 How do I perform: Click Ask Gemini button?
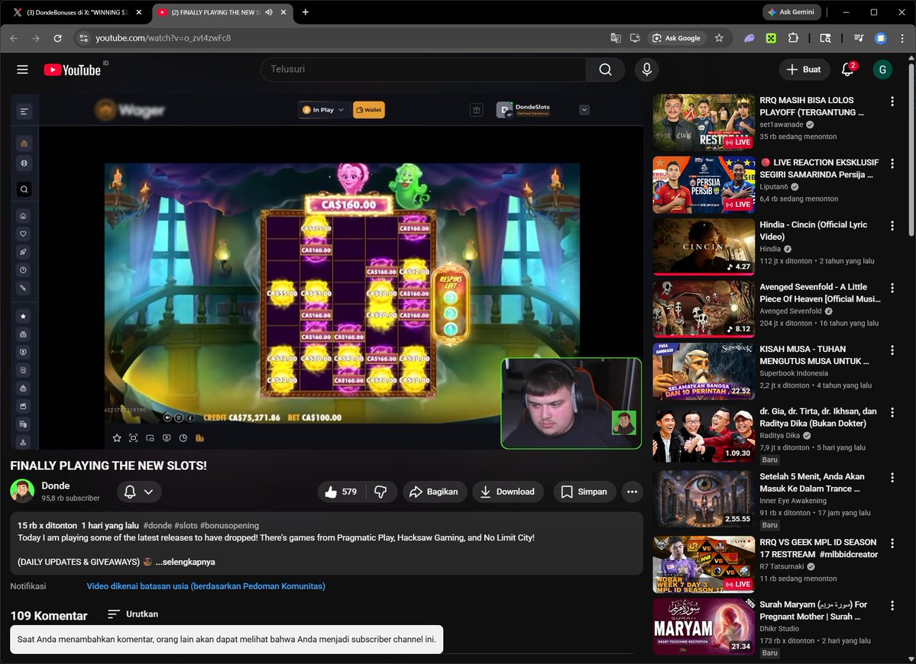(791, 11)
